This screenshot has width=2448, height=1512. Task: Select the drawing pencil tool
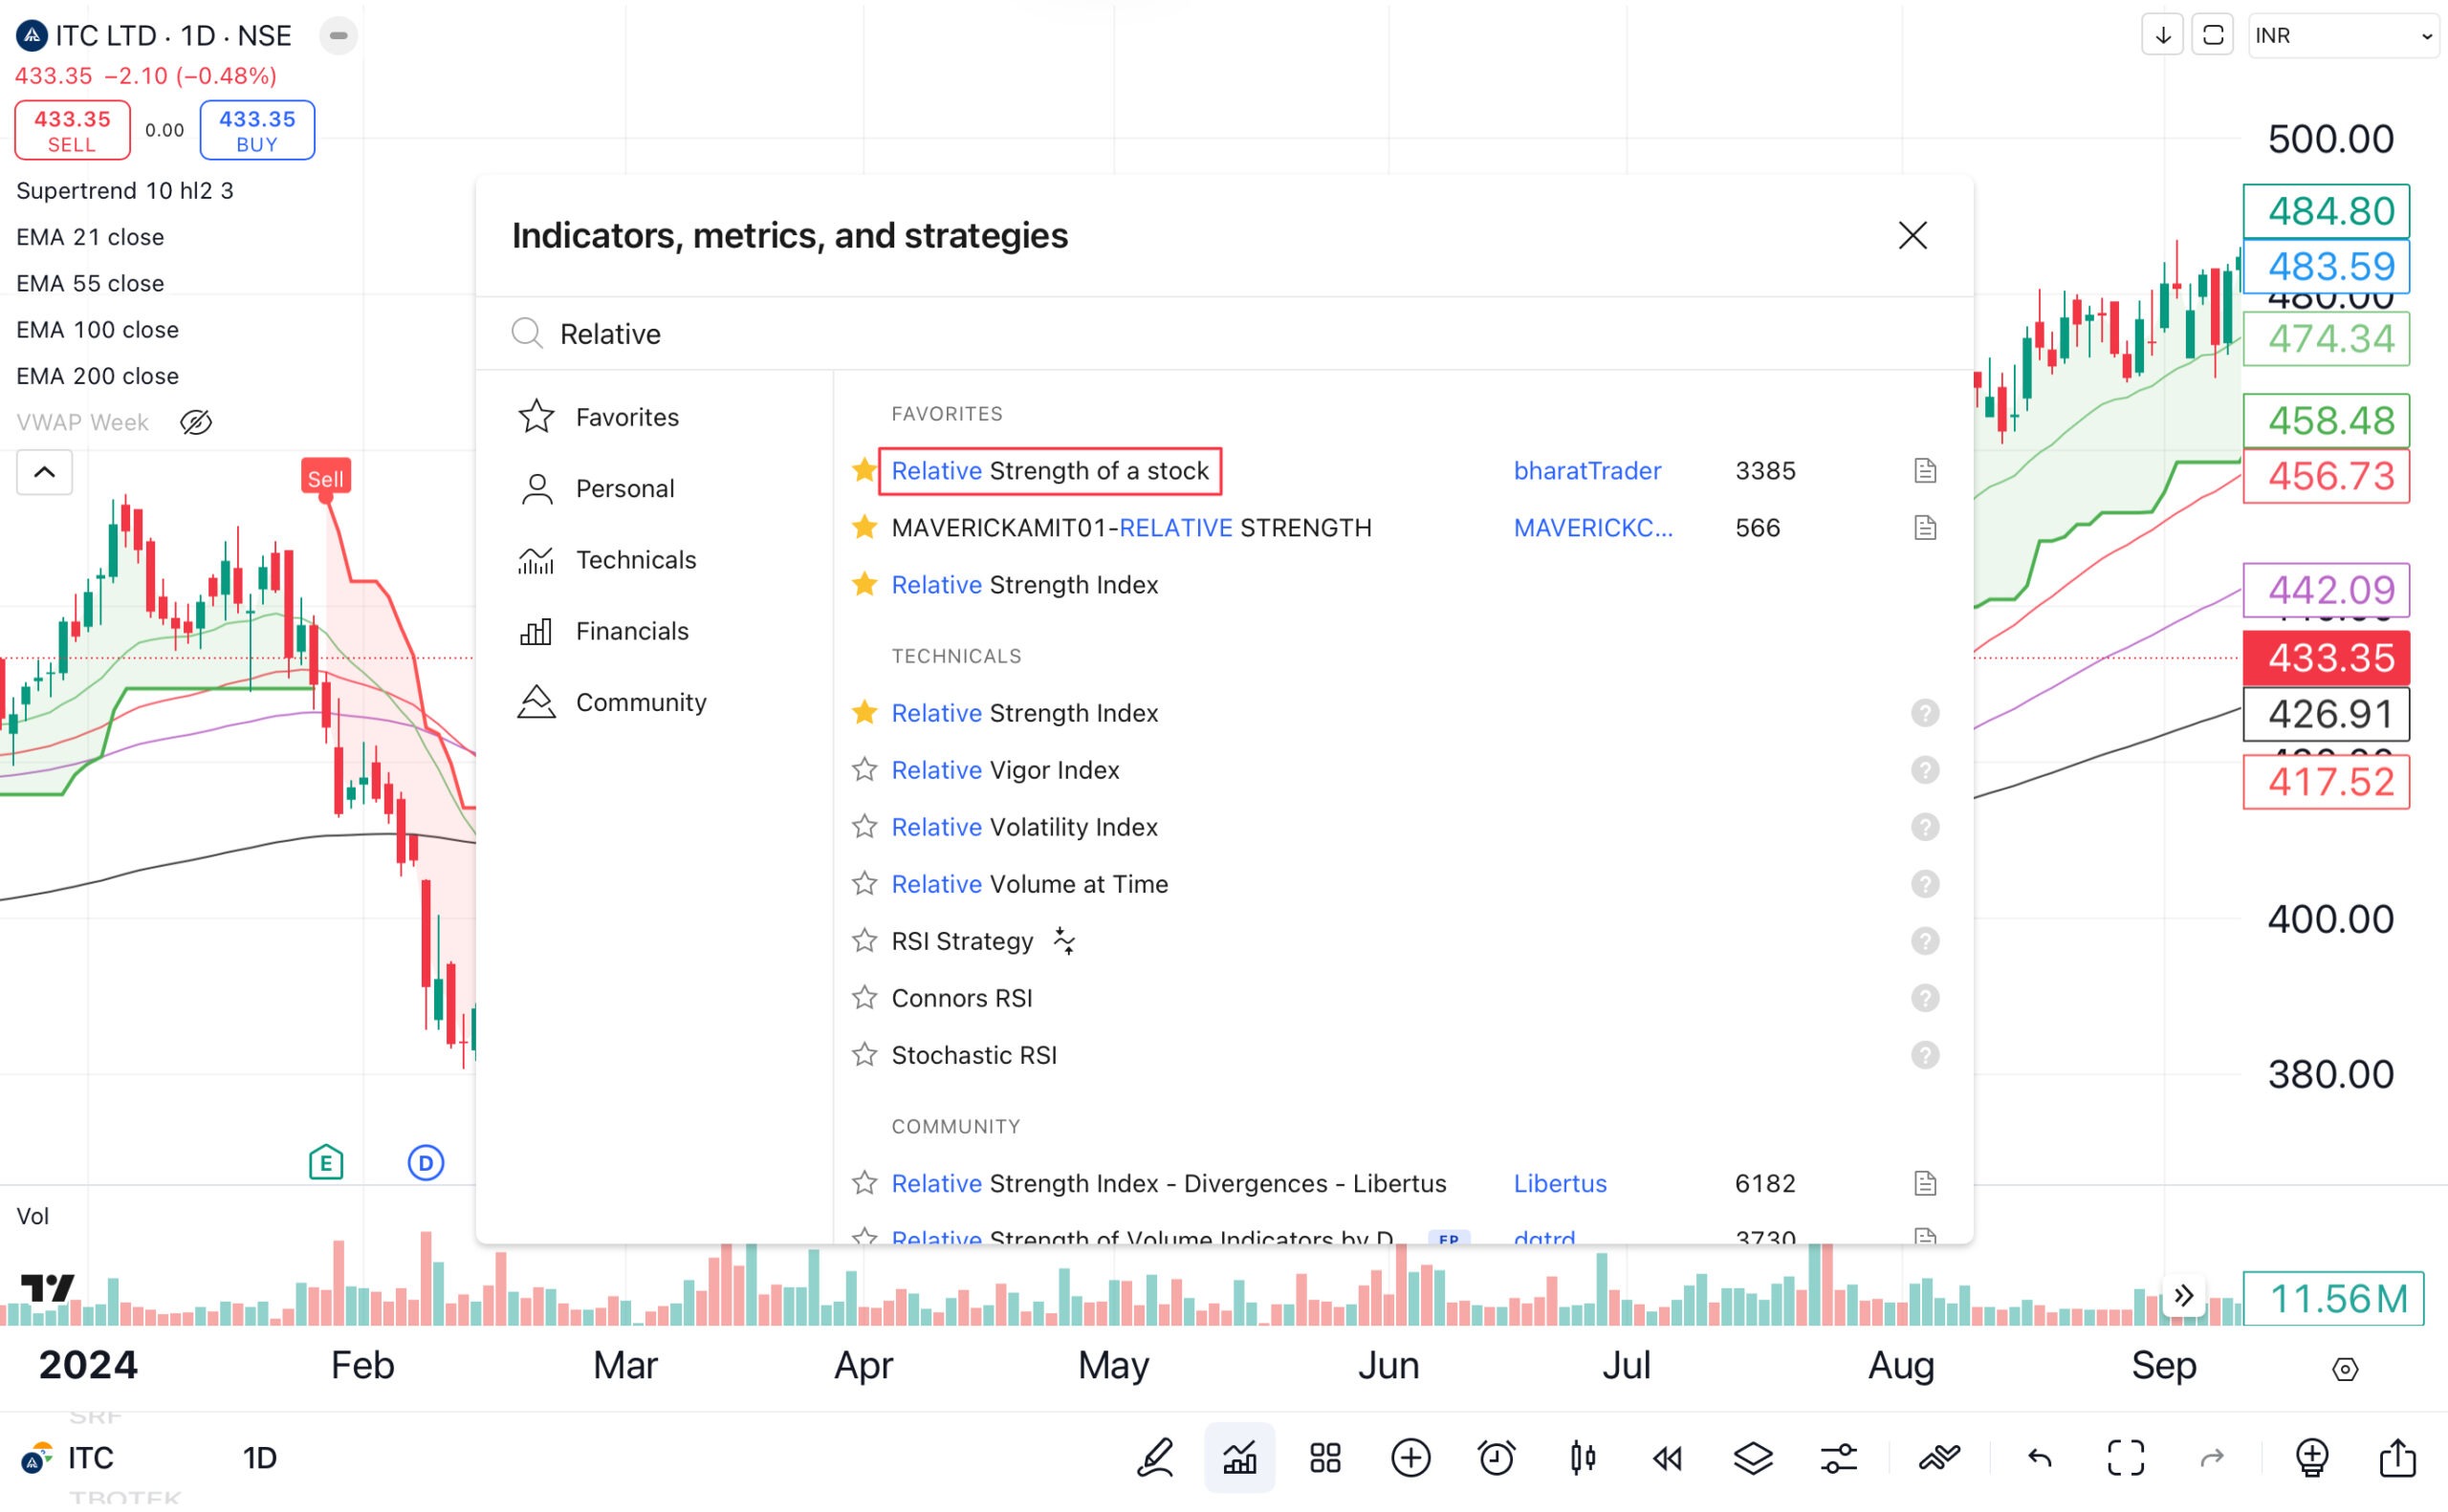pos(1154,1458)
